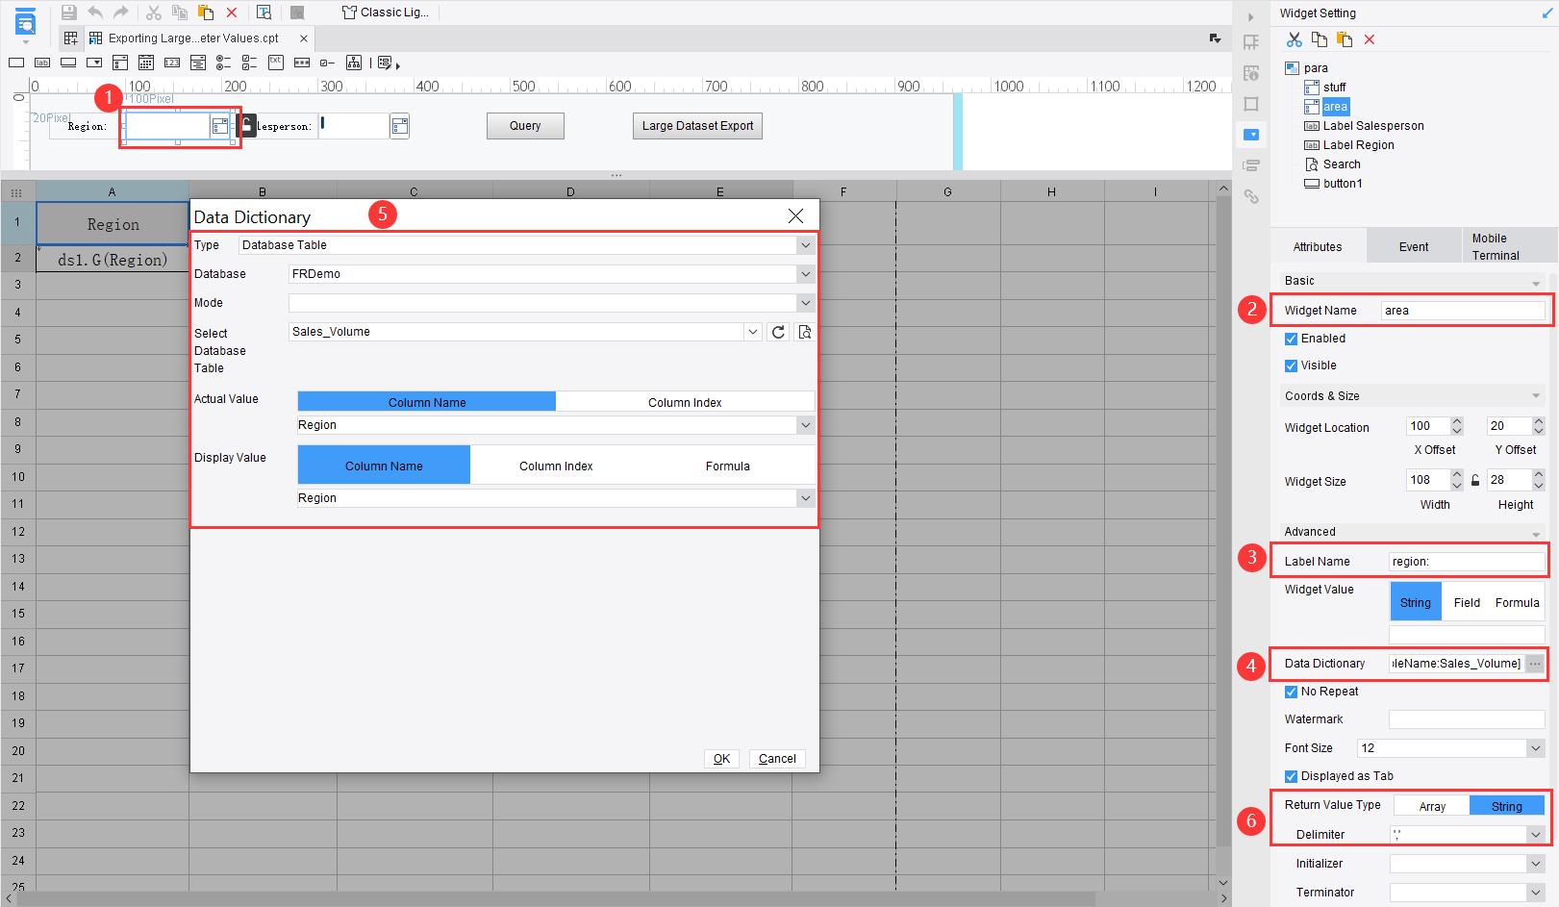Set Widget Value type to Formula

coord(1518,602)
